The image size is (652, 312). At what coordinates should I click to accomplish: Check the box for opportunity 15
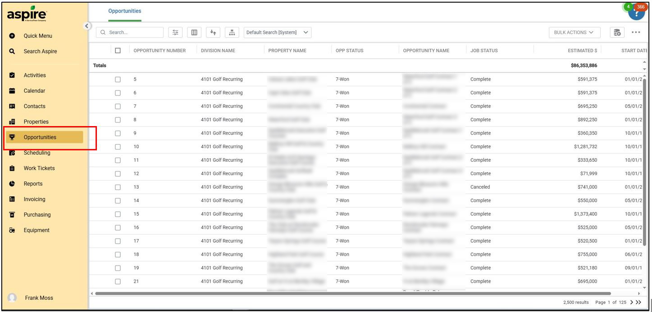118,214
